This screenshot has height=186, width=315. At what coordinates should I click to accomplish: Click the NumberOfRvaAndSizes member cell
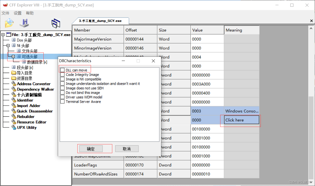point(98,174)
